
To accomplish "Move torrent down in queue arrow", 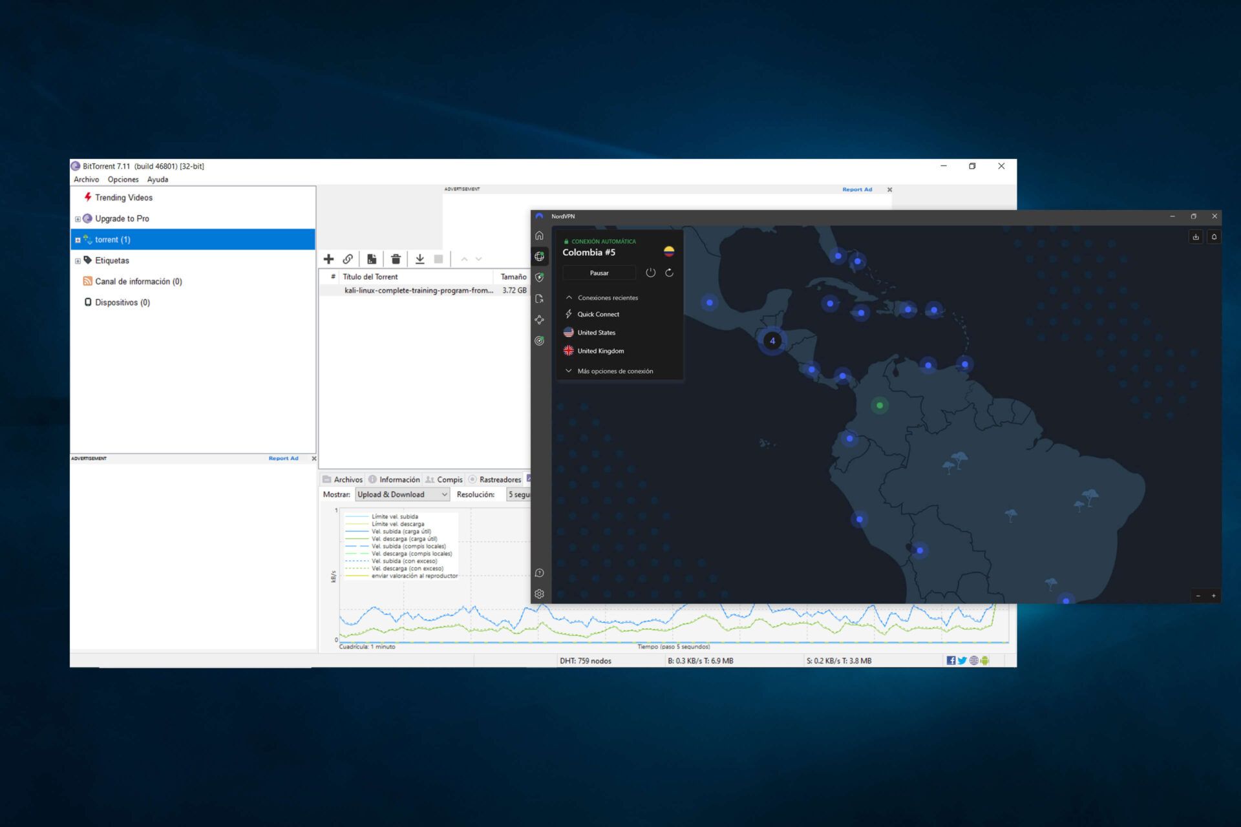I will (x=479, y=259).
